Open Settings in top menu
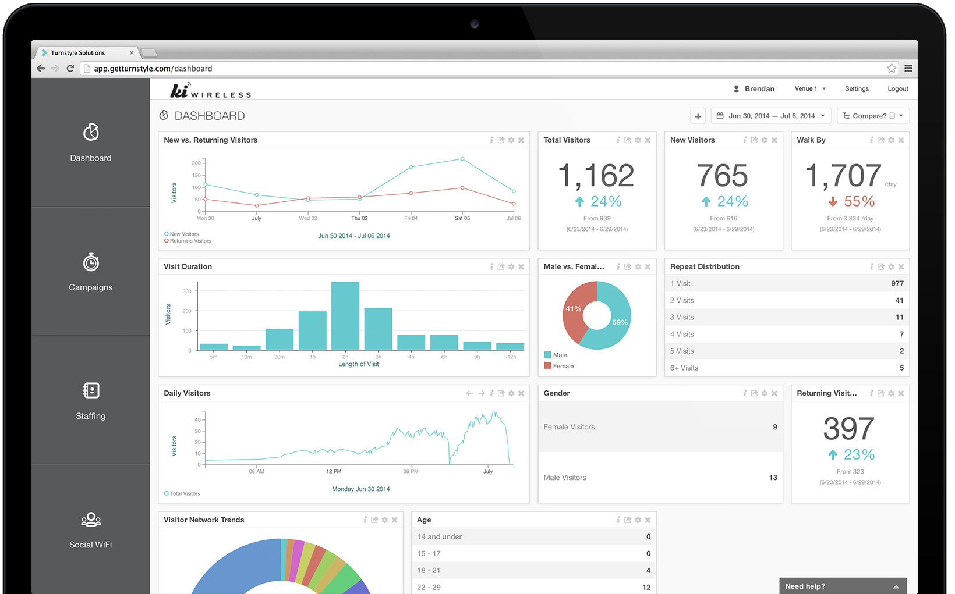The width and height of the screenshot is (955, 594). coord(857,88)
